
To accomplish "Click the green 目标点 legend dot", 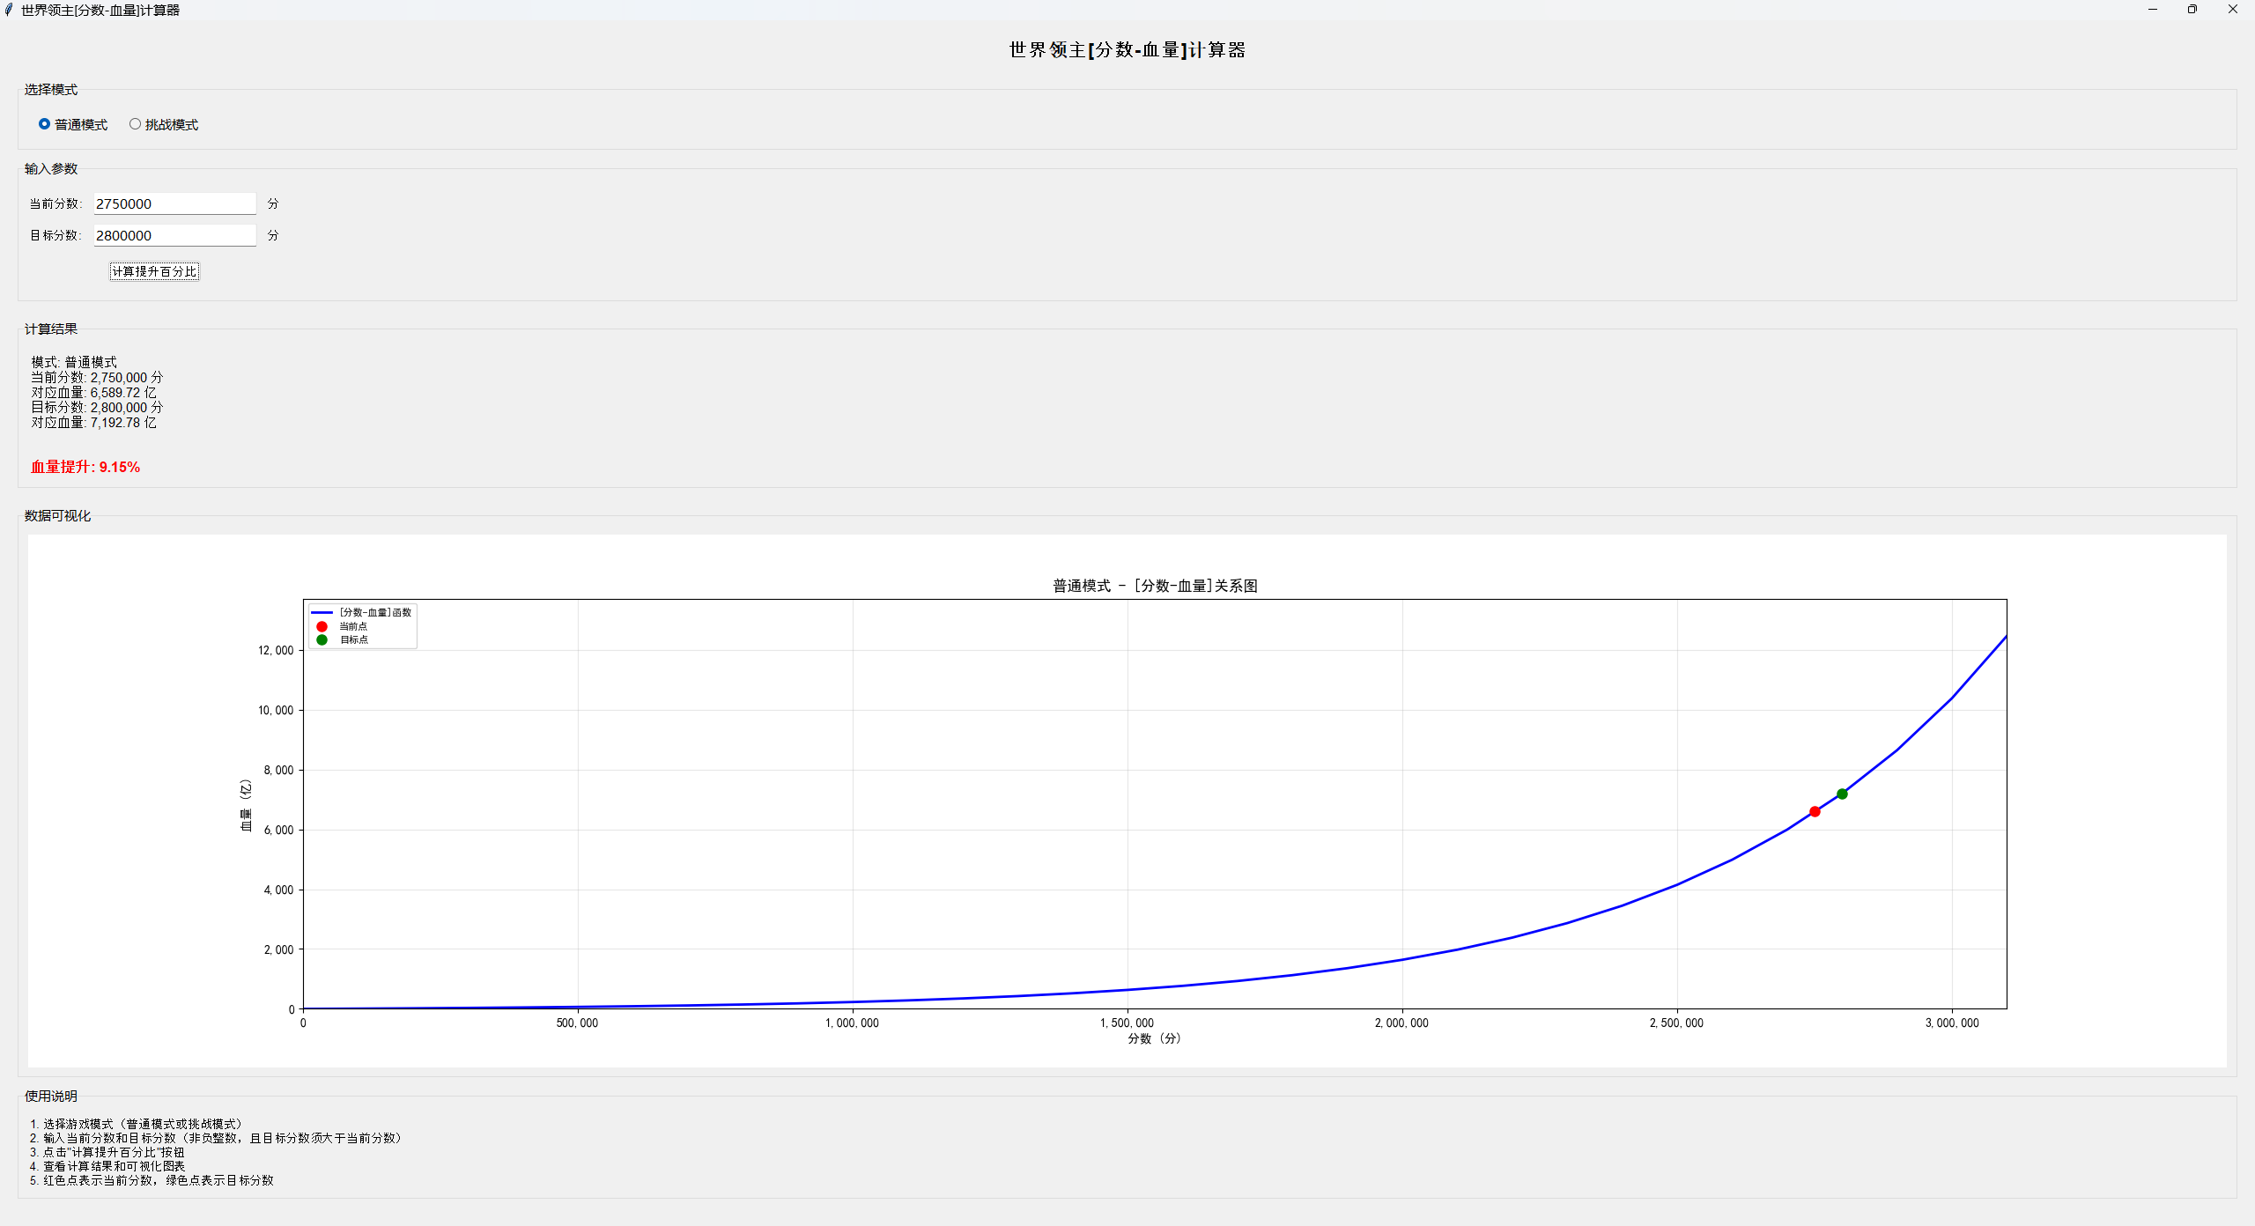I will coord(322,639).
